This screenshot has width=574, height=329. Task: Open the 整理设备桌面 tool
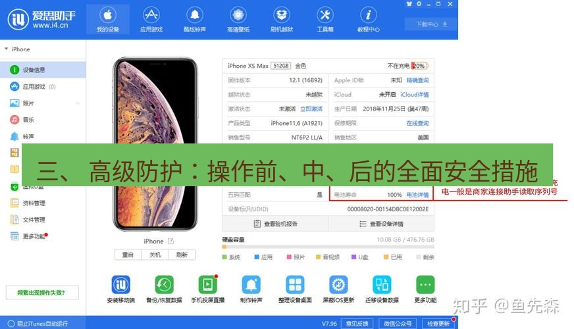pyautogui.click(x=295, y=284)
